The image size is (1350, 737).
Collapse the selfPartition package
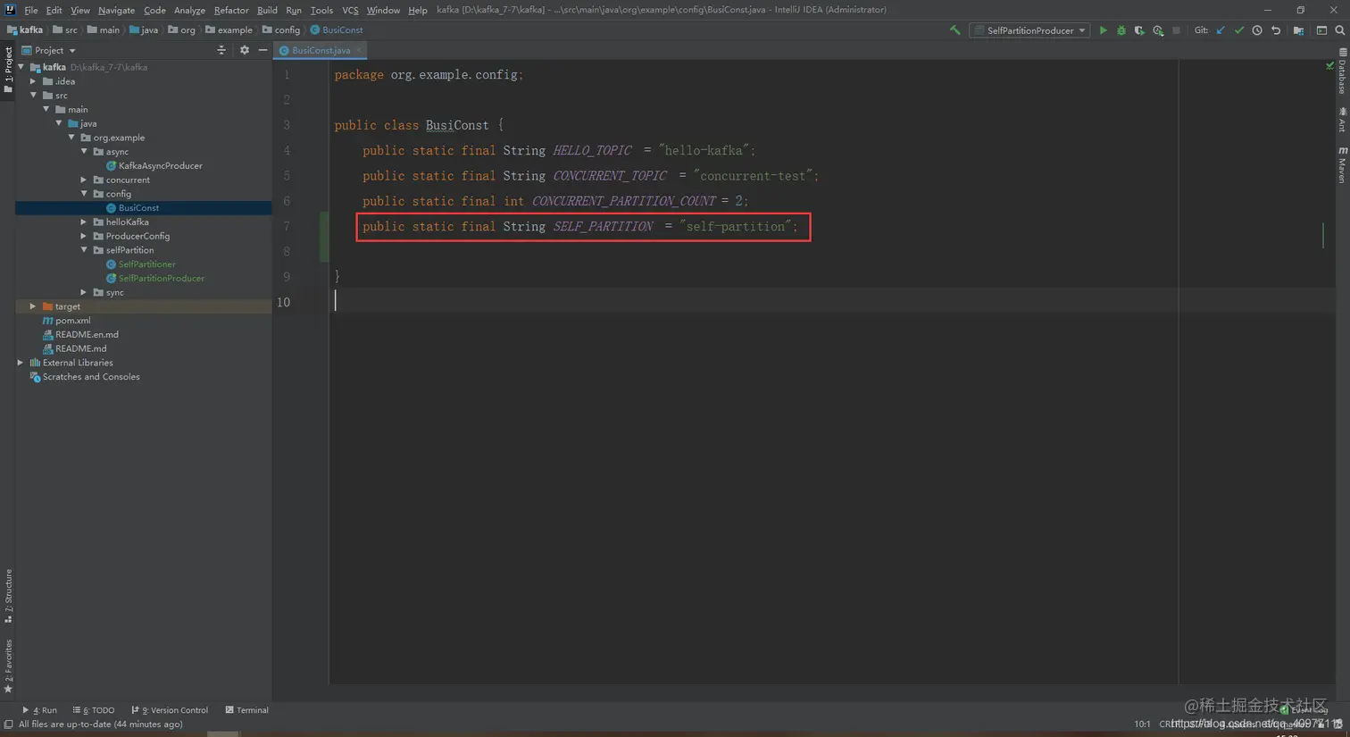pos(84,250)
